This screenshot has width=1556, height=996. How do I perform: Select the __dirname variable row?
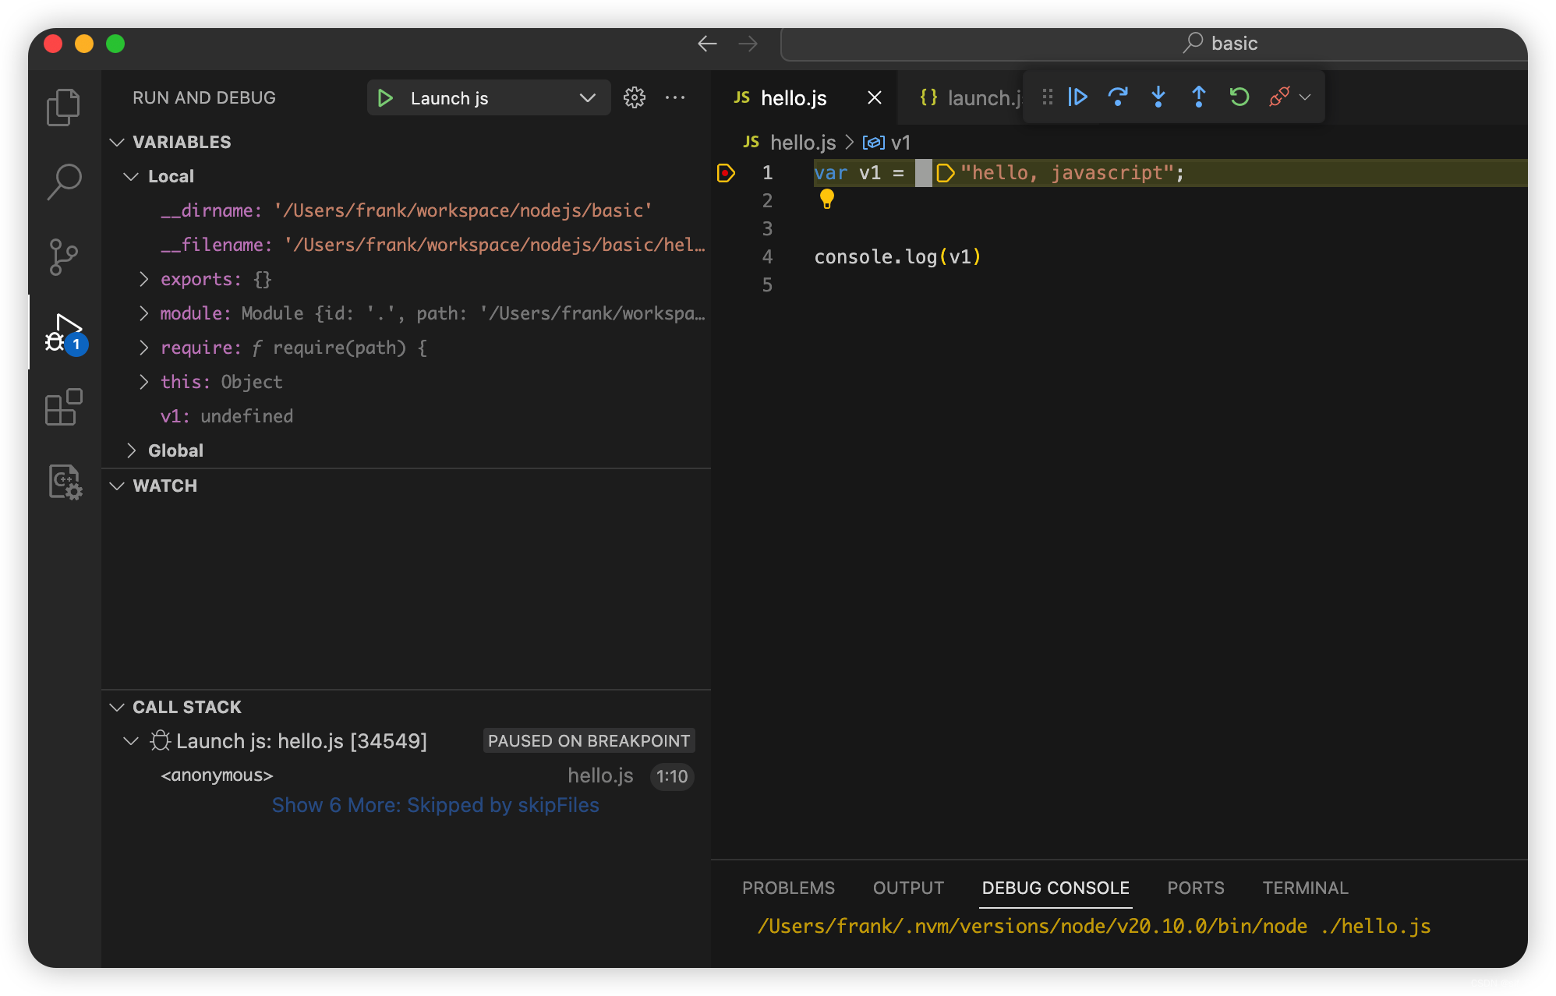coord(406,210)
